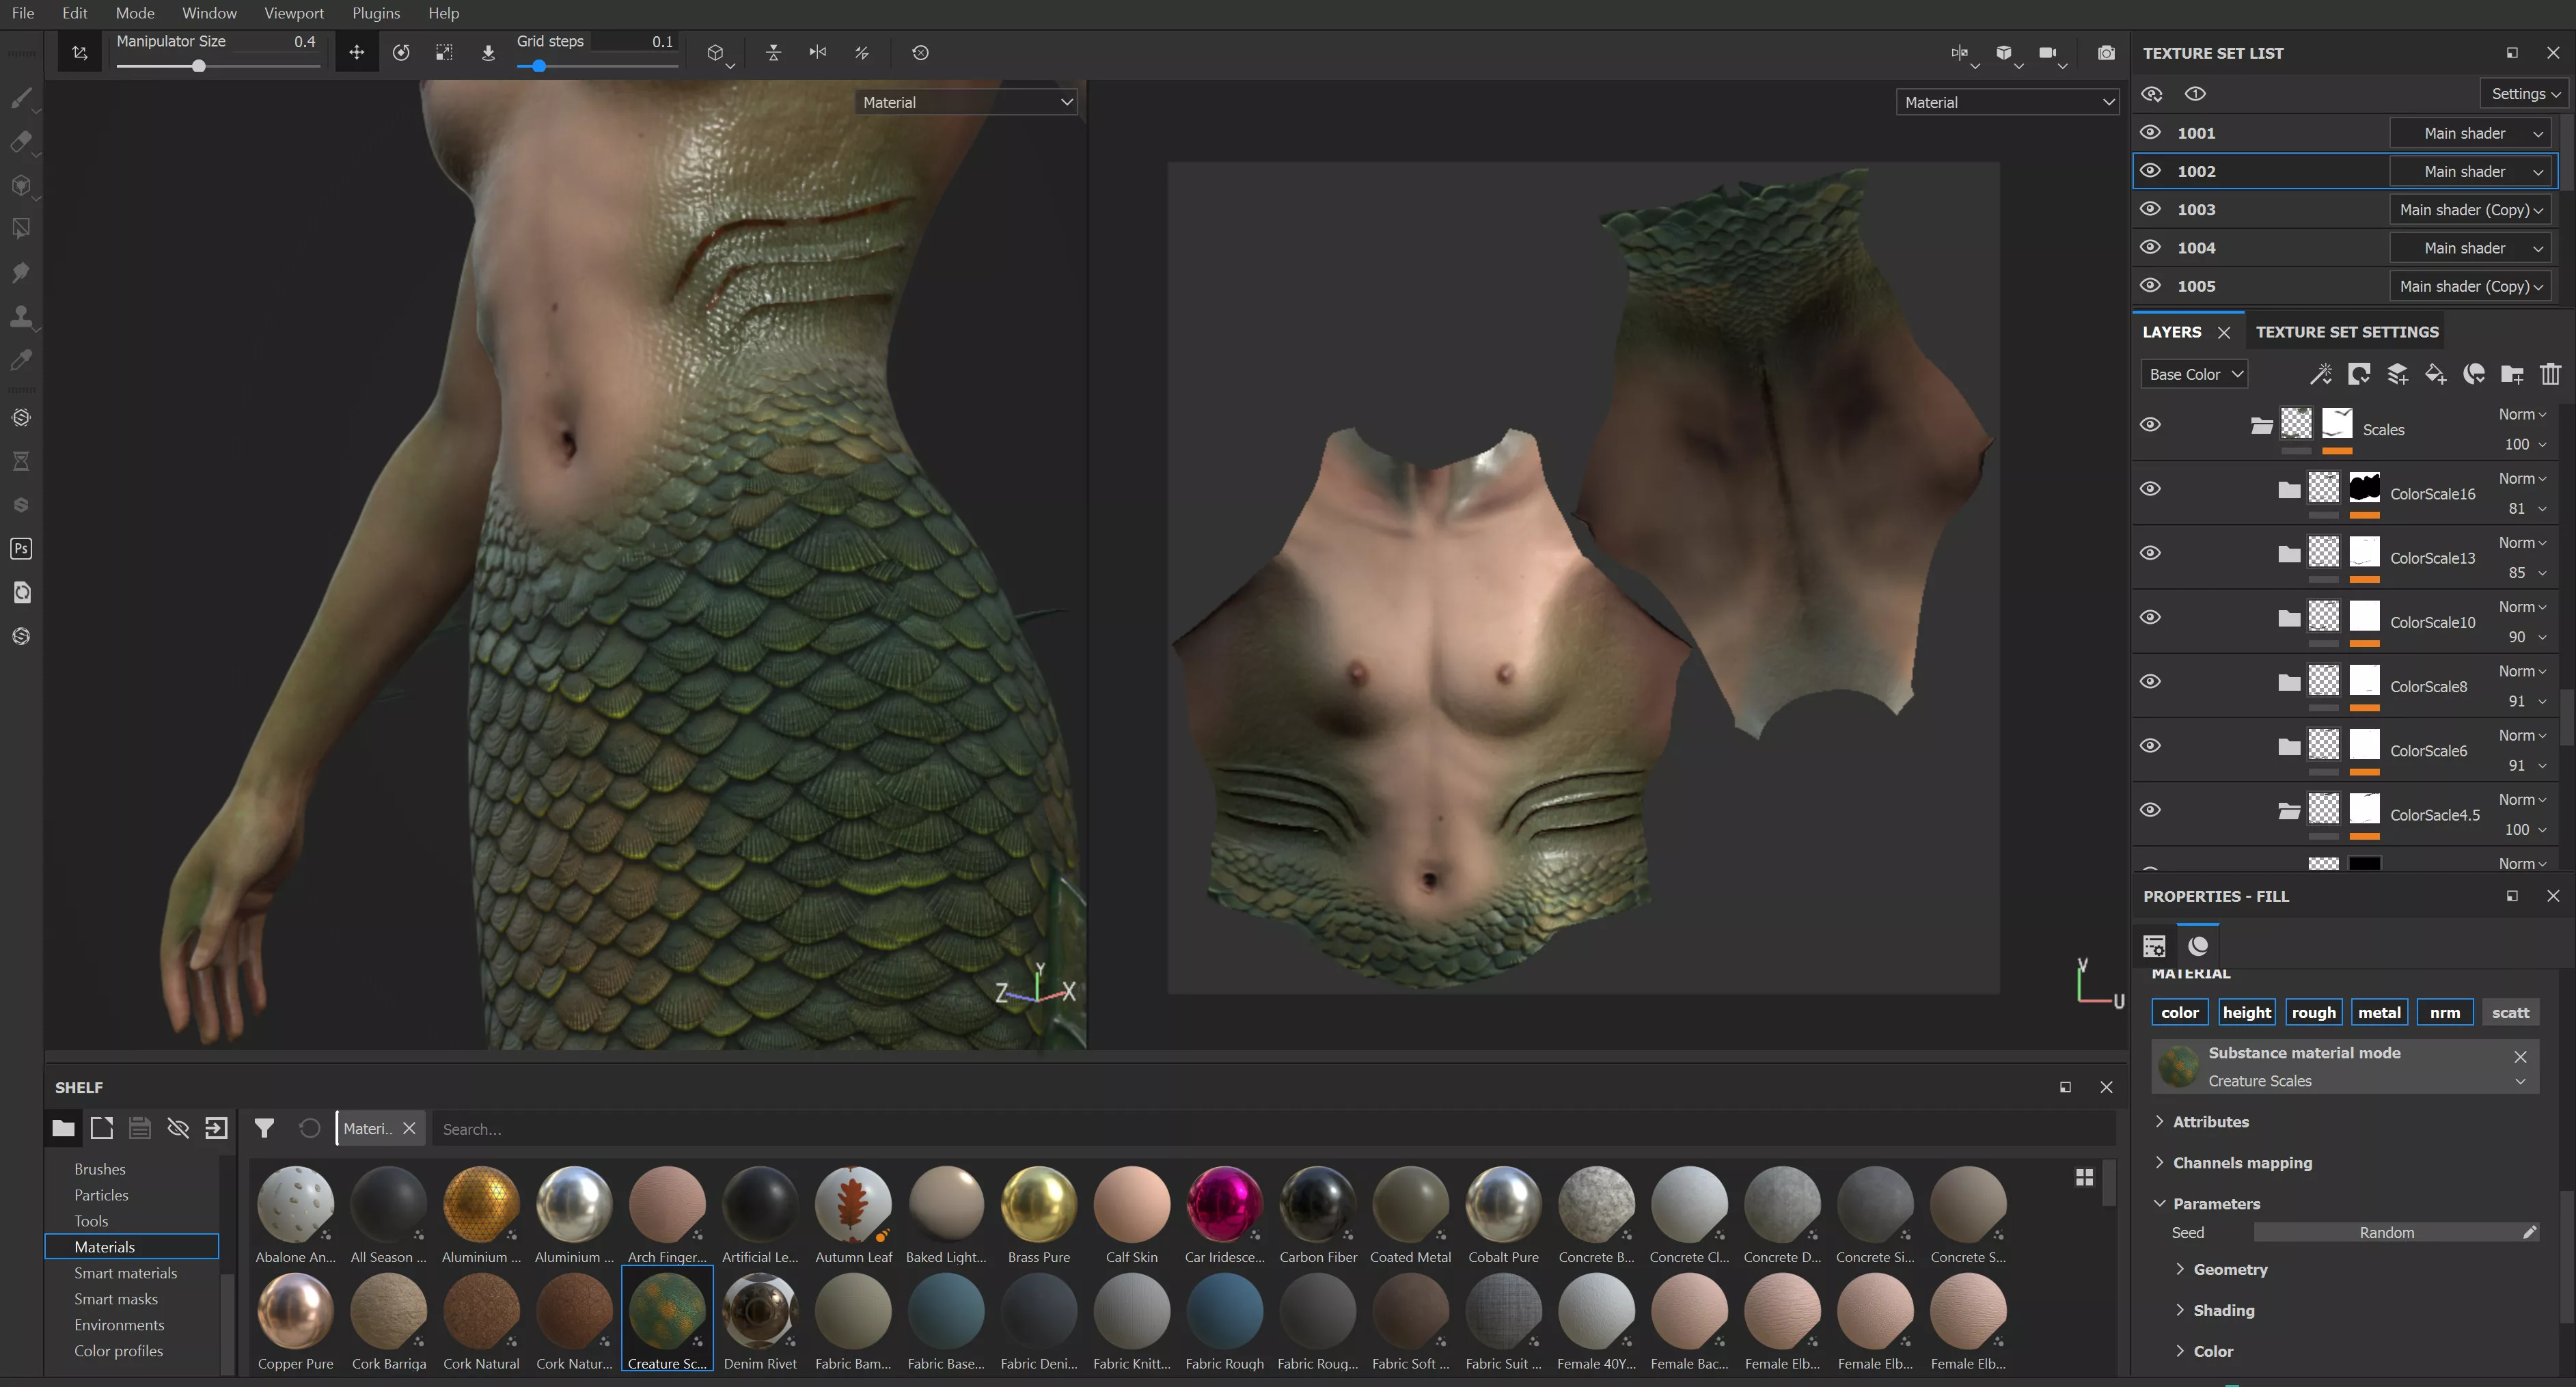
Task: Switch to Texture Set Settings tab
Action: click(x=2346, y=332)
